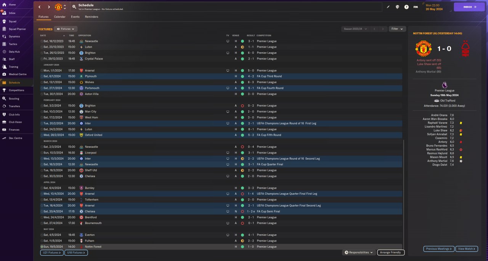Viewport: 488px width, 261px height.
Task: Click the forward navigation arrow
Action: click(49, 7)
